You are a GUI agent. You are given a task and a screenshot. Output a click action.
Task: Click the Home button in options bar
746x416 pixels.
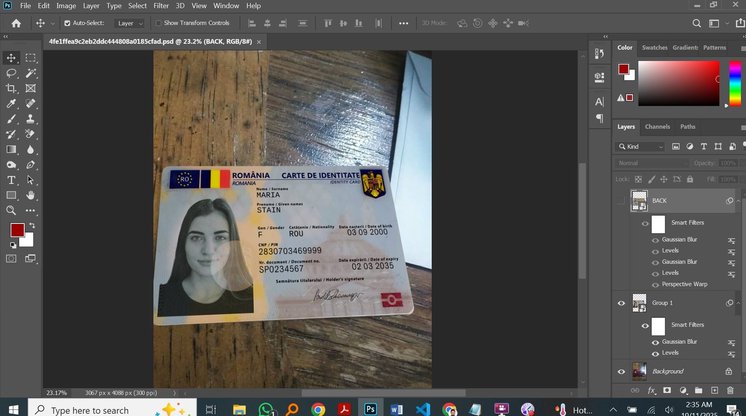point(16,23)
